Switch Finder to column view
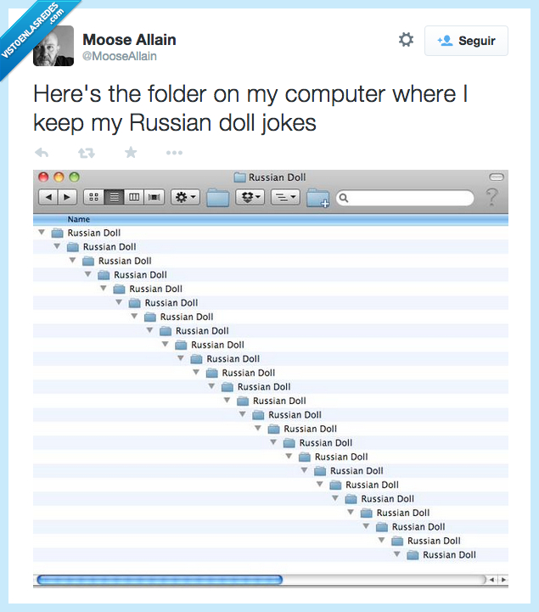 (133, 197)
